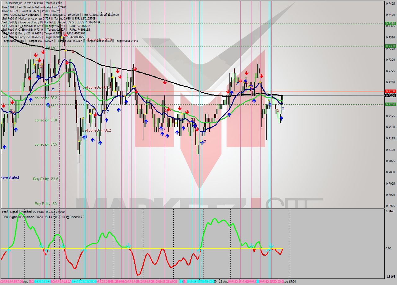
Task: Click the 0.7300 value on the price axis
Action: 390,59
